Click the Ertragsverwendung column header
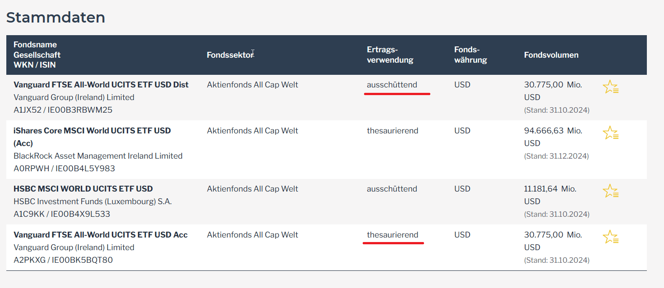664x288 pixels. pyautogui.click(x=390, y=55)
